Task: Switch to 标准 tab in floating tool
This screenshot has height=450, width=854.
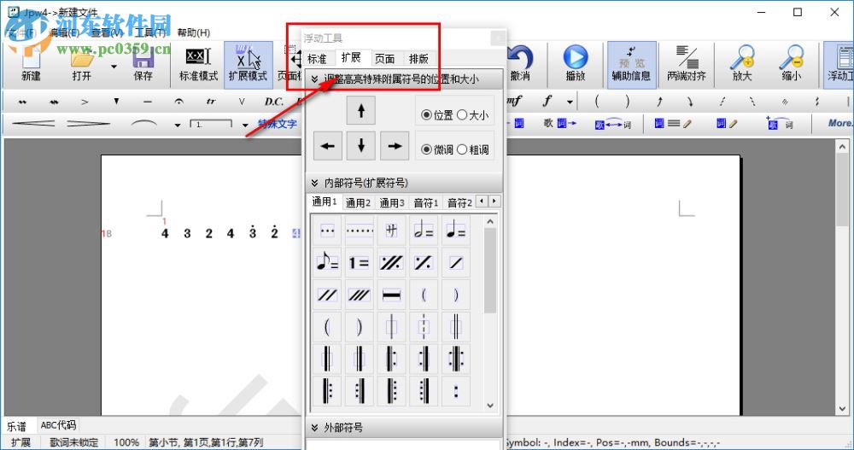Action: pos(317,59)
